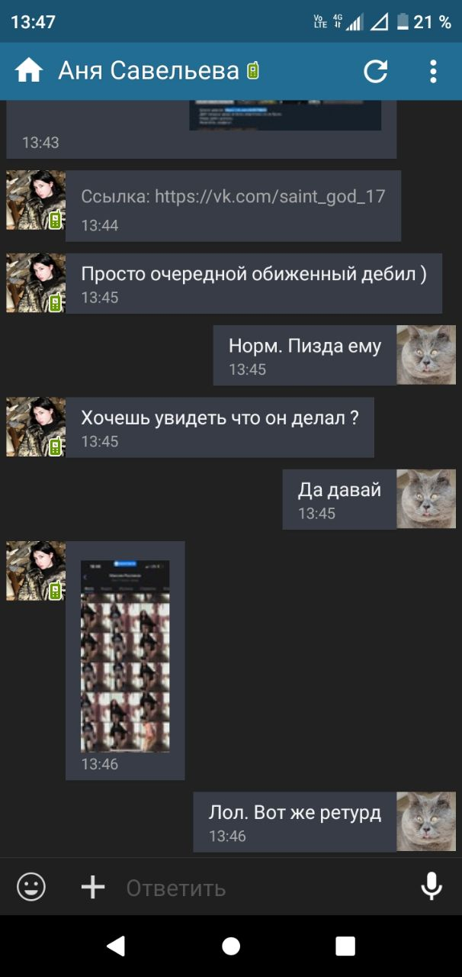Image resolution: width=462 pixels, height=977 pixels.
Task: Select the 'Просто очередной обиженный дебил' message
Action: click(254, 283)
